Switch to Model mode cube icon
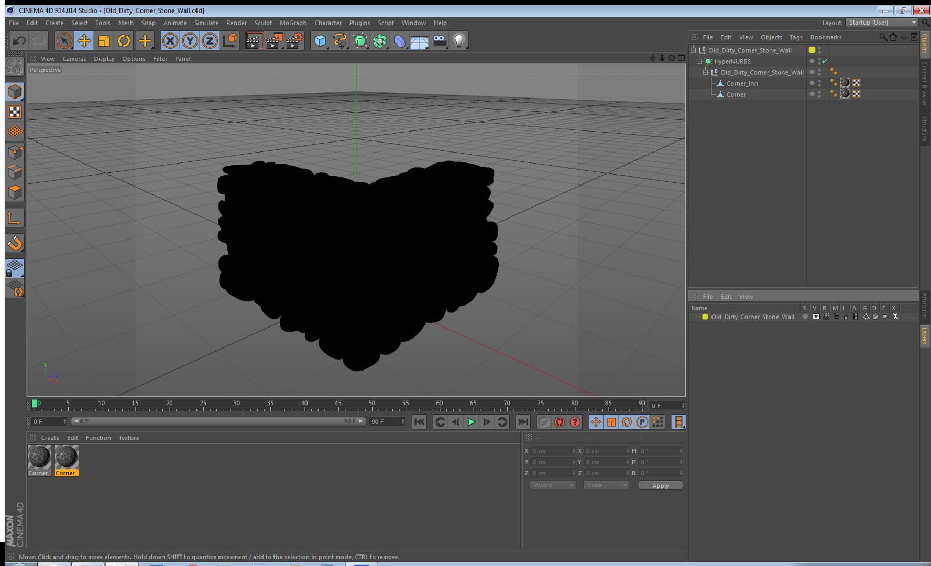This screenshot has height=566, width=931. click(15, 92)
